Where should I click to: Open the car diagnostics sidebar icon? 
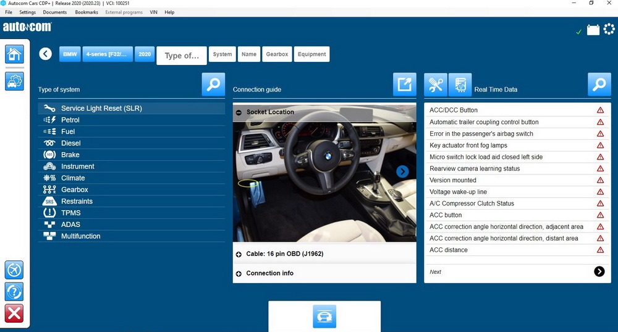coord(14,81)
